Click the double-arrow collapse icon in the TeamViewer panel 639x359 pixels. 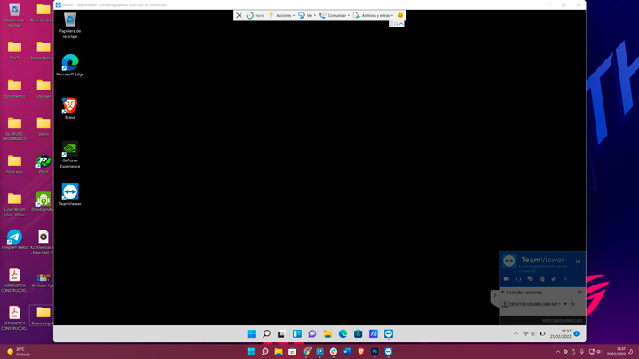[565, 279]
